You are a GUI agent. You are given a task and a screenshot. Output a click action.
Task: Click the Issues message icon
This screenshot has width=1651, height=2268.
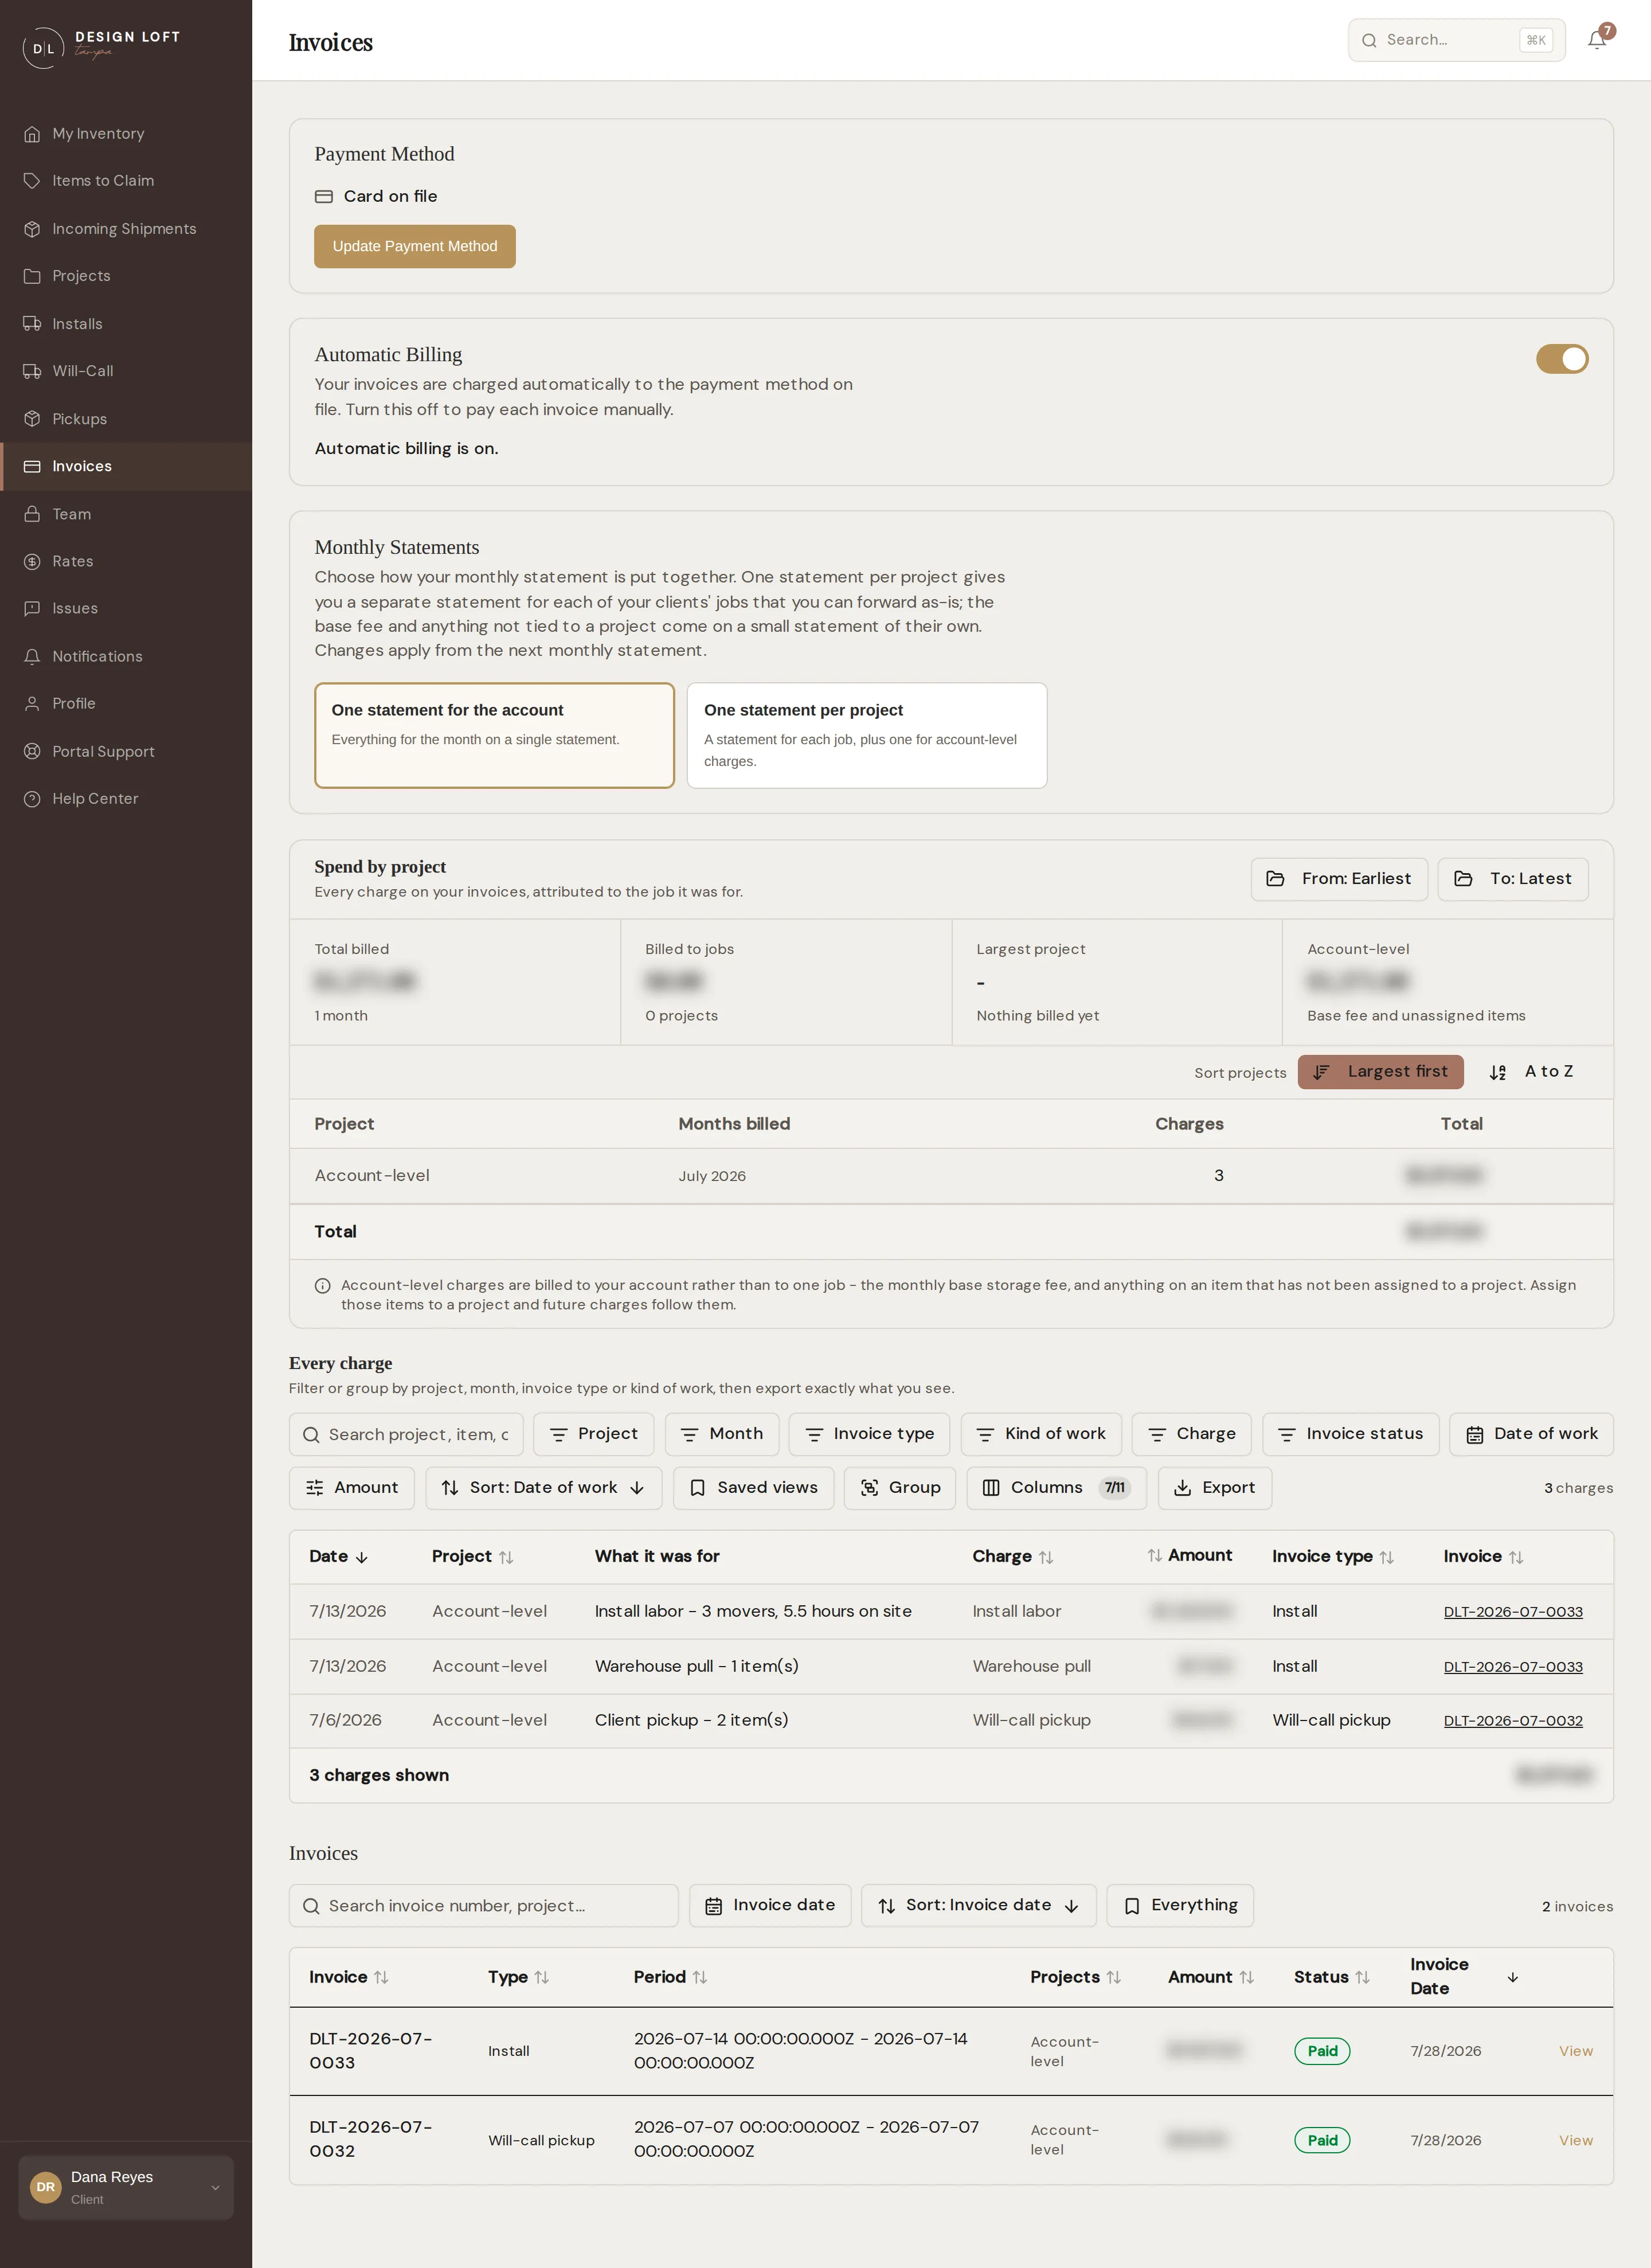[x=32, y=608]
